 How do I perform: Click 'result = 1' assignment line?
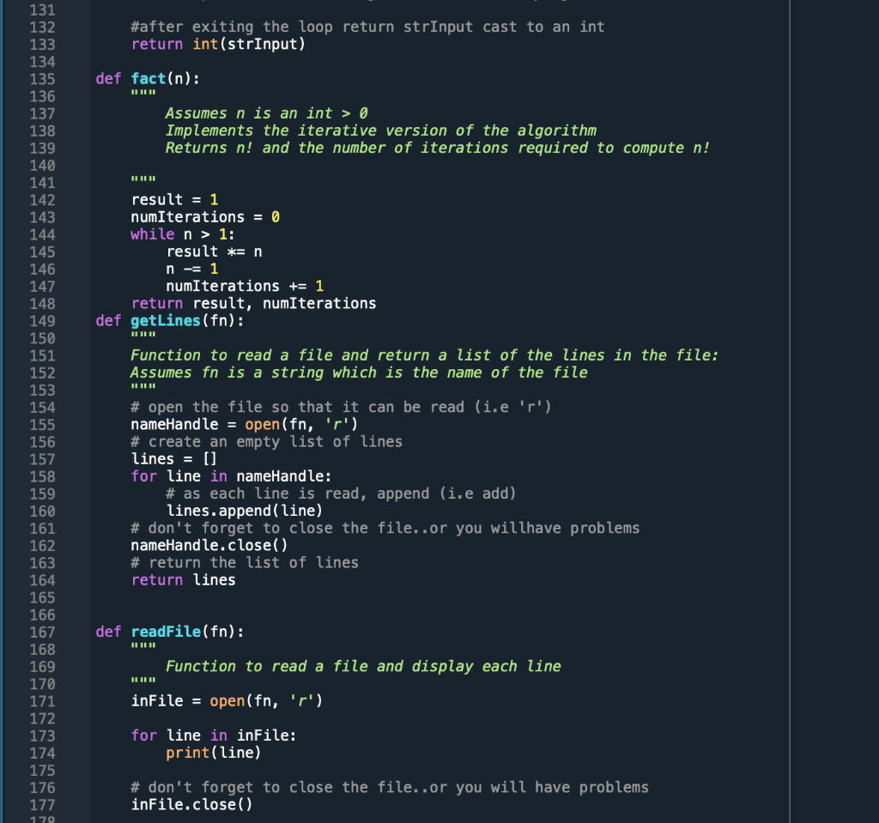click(174, 200)
